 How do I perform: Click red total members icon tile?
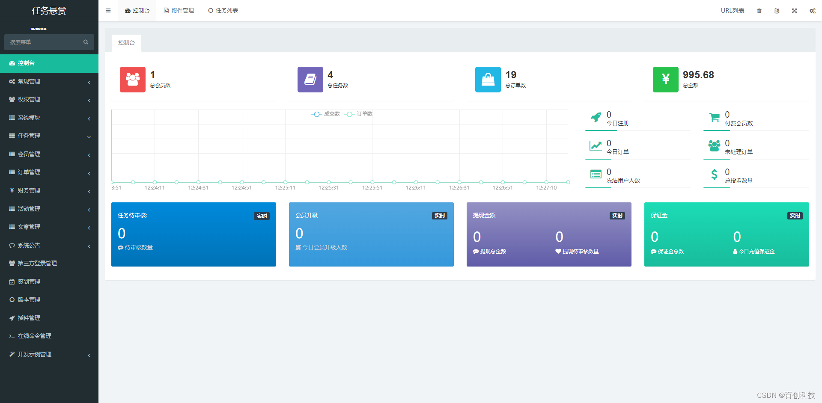133,80
